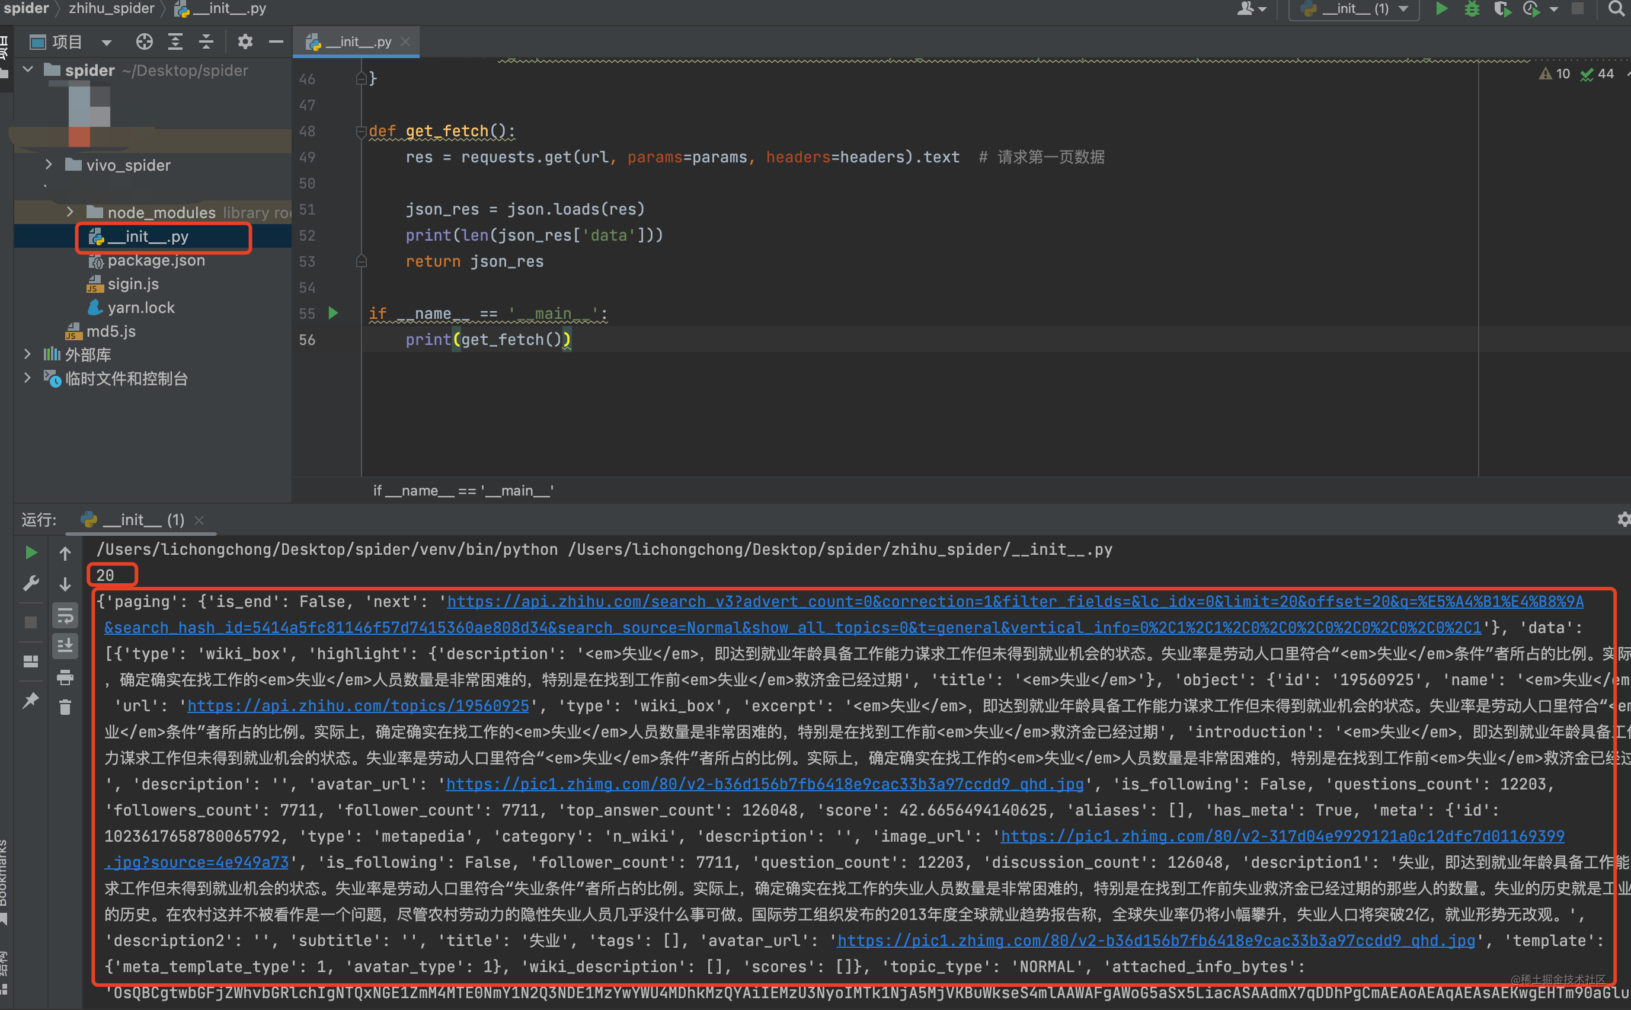Open the user account dropdown in the toolbar
Image resolution: width=1631 pixels, height=1010 pixels.
click(x=1251, y=9)
